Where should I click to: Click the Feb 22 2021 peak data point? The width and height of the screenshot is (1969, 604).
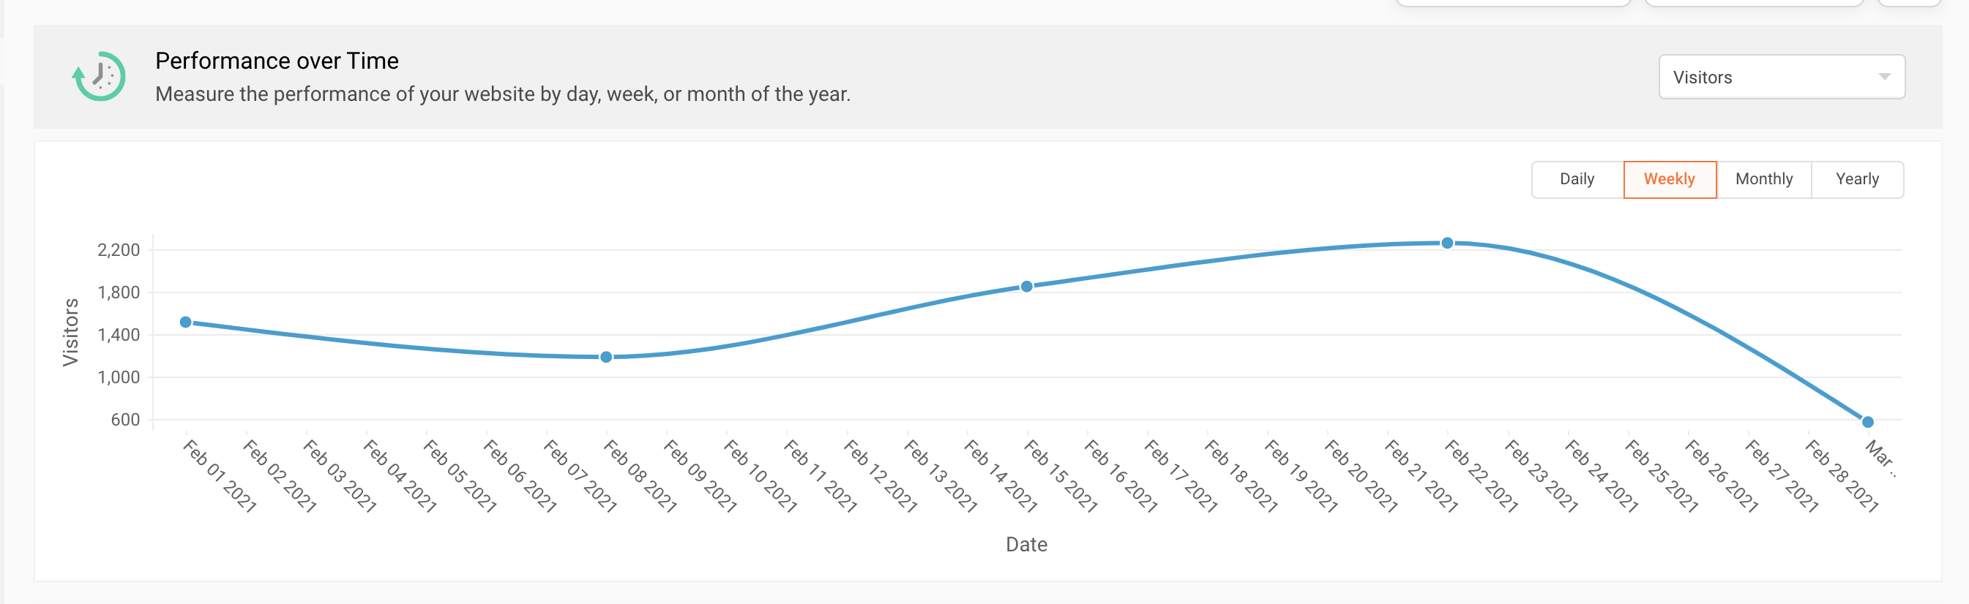(1447, 243)
